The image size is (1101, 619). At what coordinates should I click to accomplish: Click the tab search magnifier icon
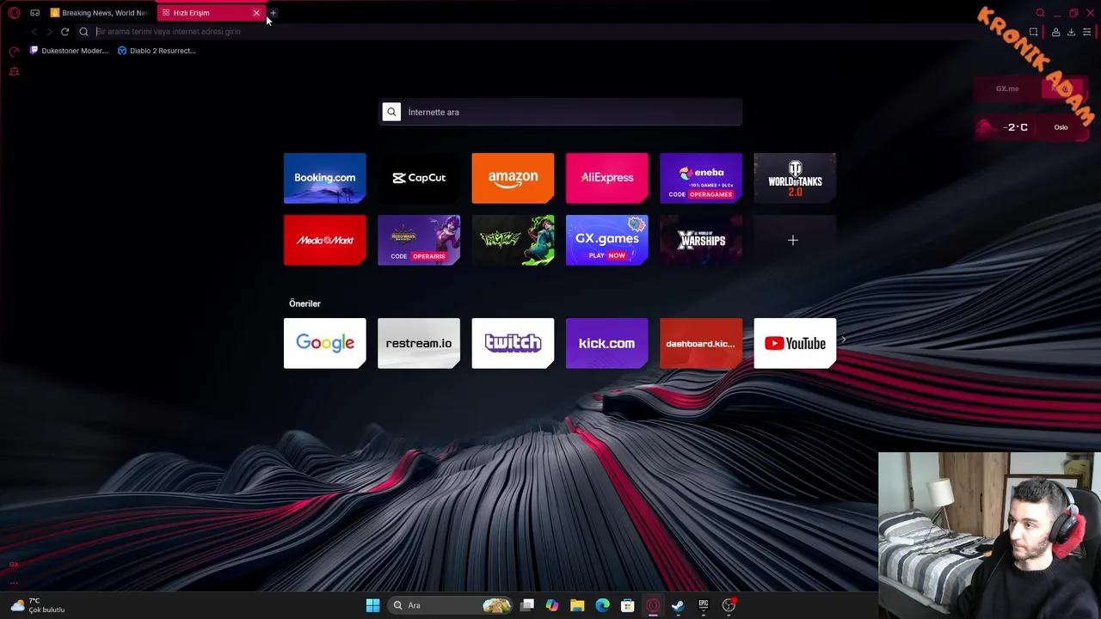click(1040, 13)
